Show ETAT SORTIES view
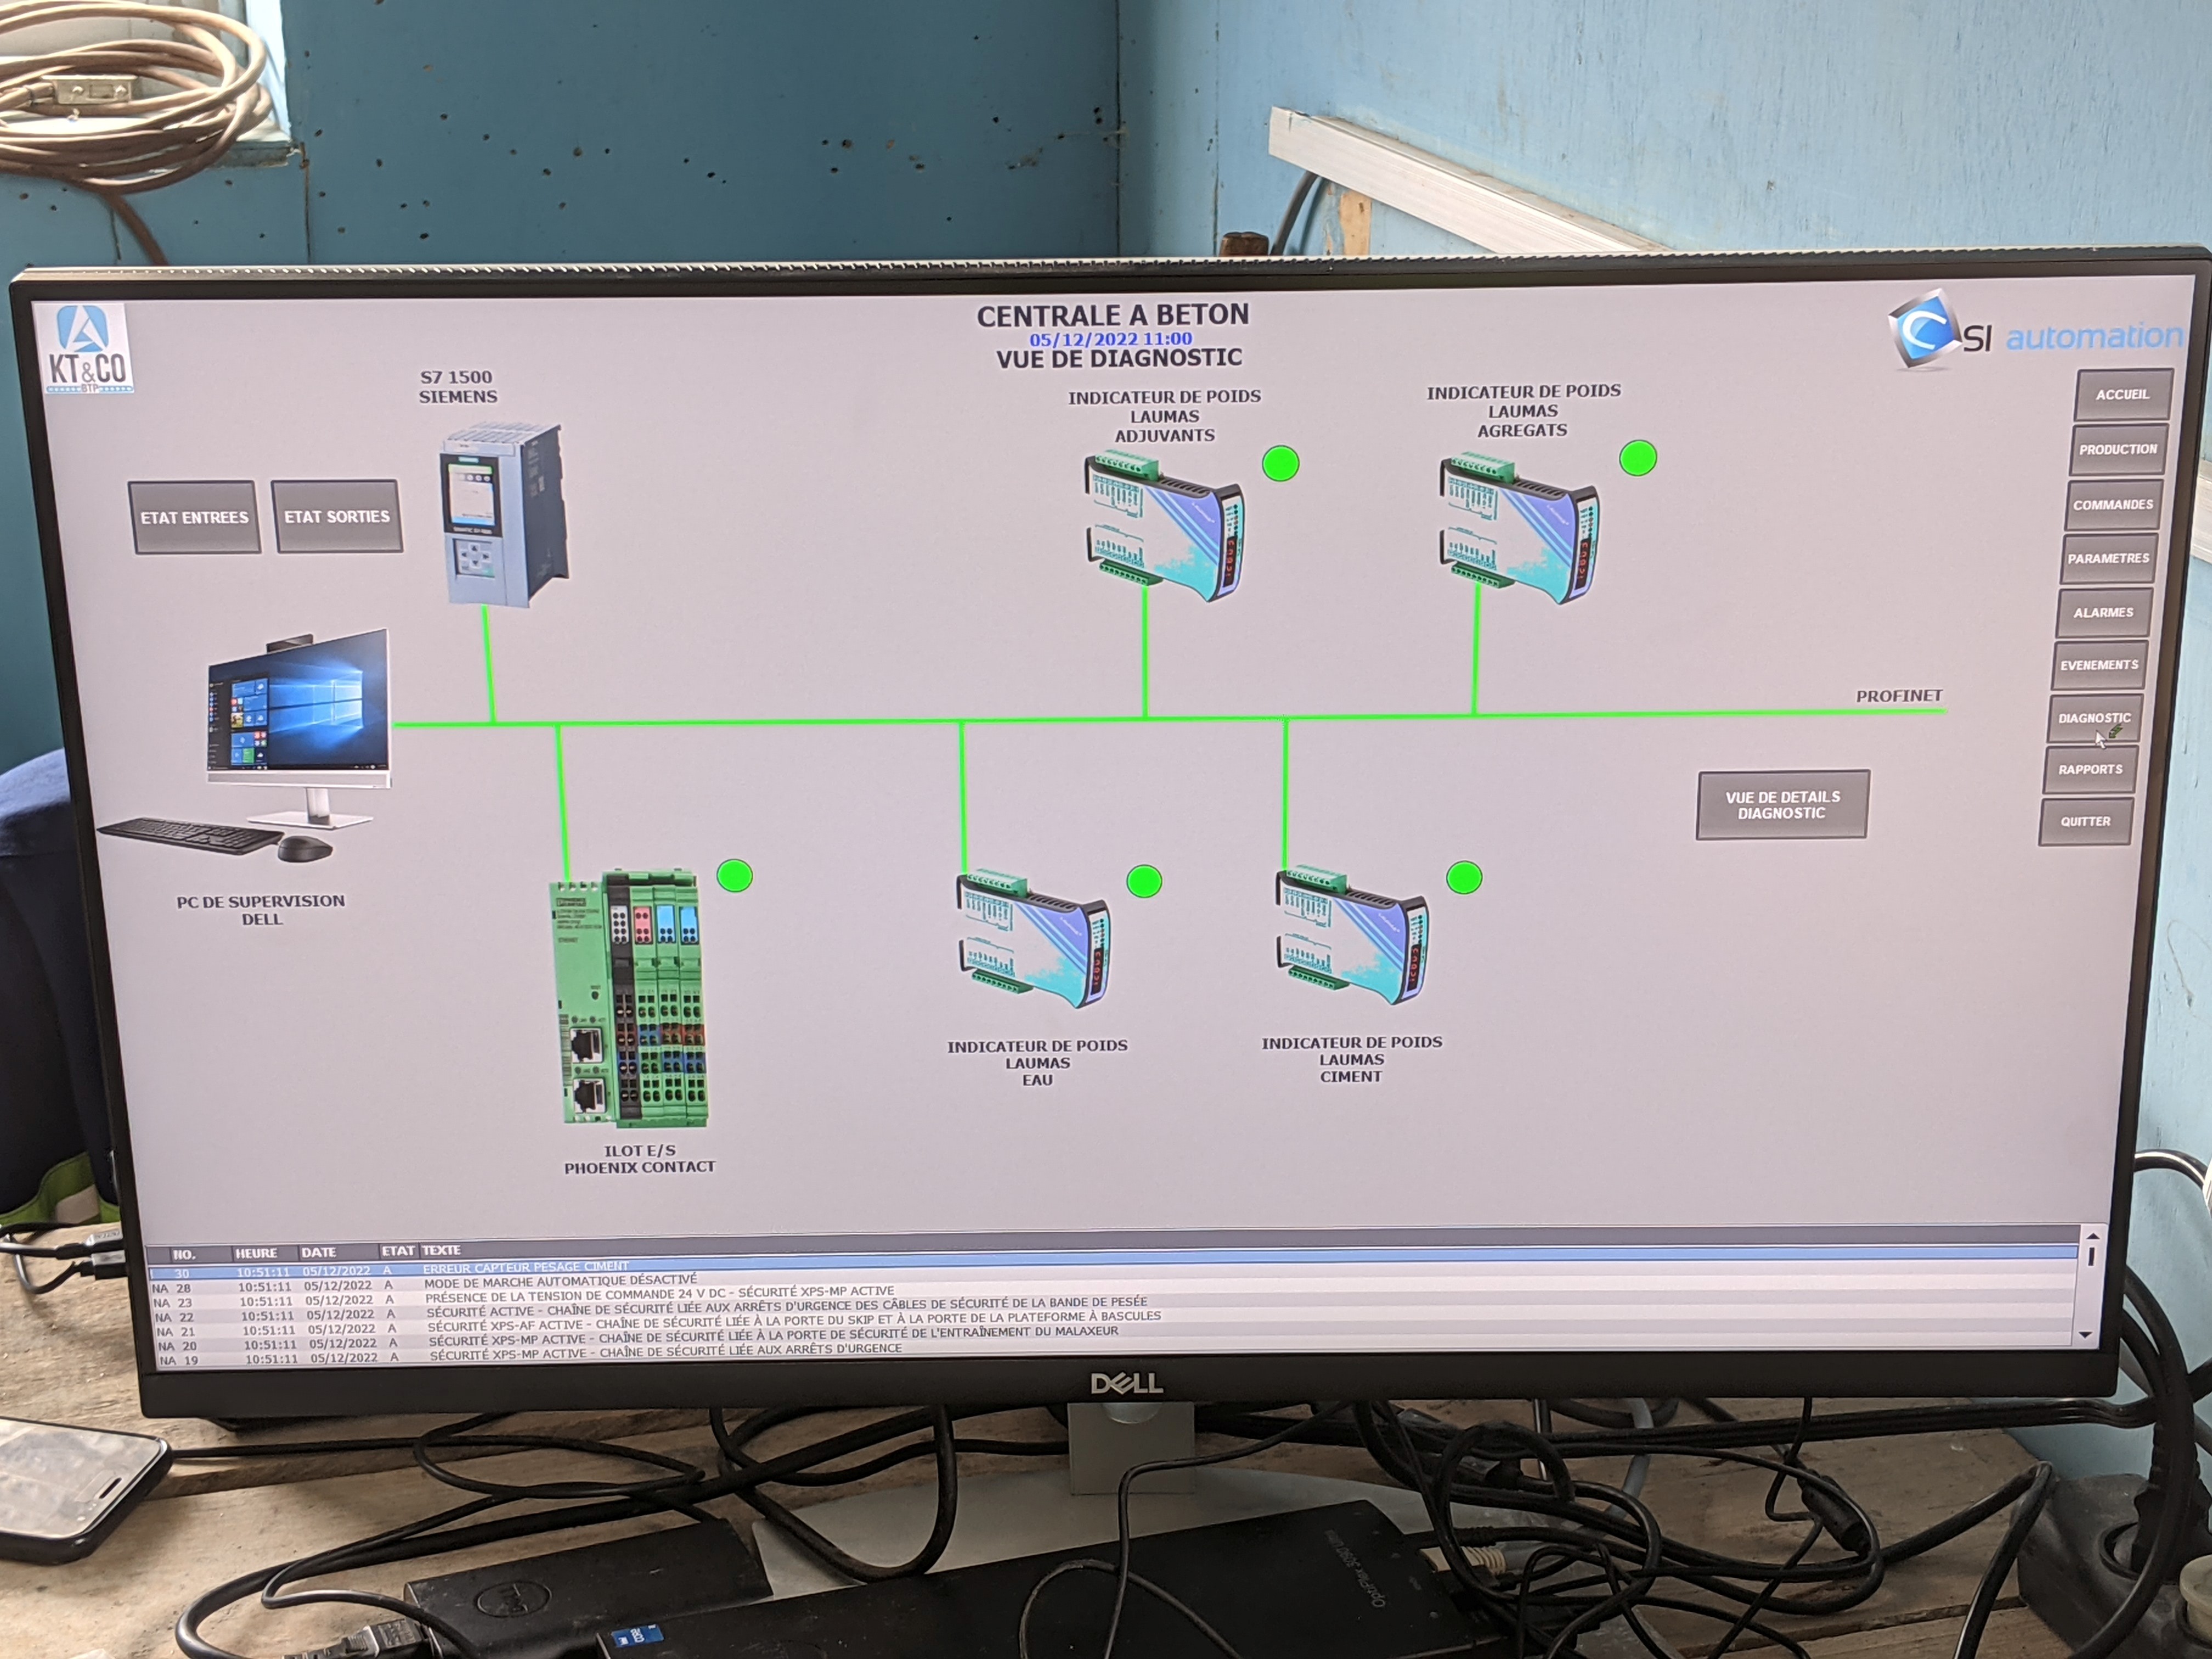Viewport: 2212px width, 1659px height. tap(337, 516)
